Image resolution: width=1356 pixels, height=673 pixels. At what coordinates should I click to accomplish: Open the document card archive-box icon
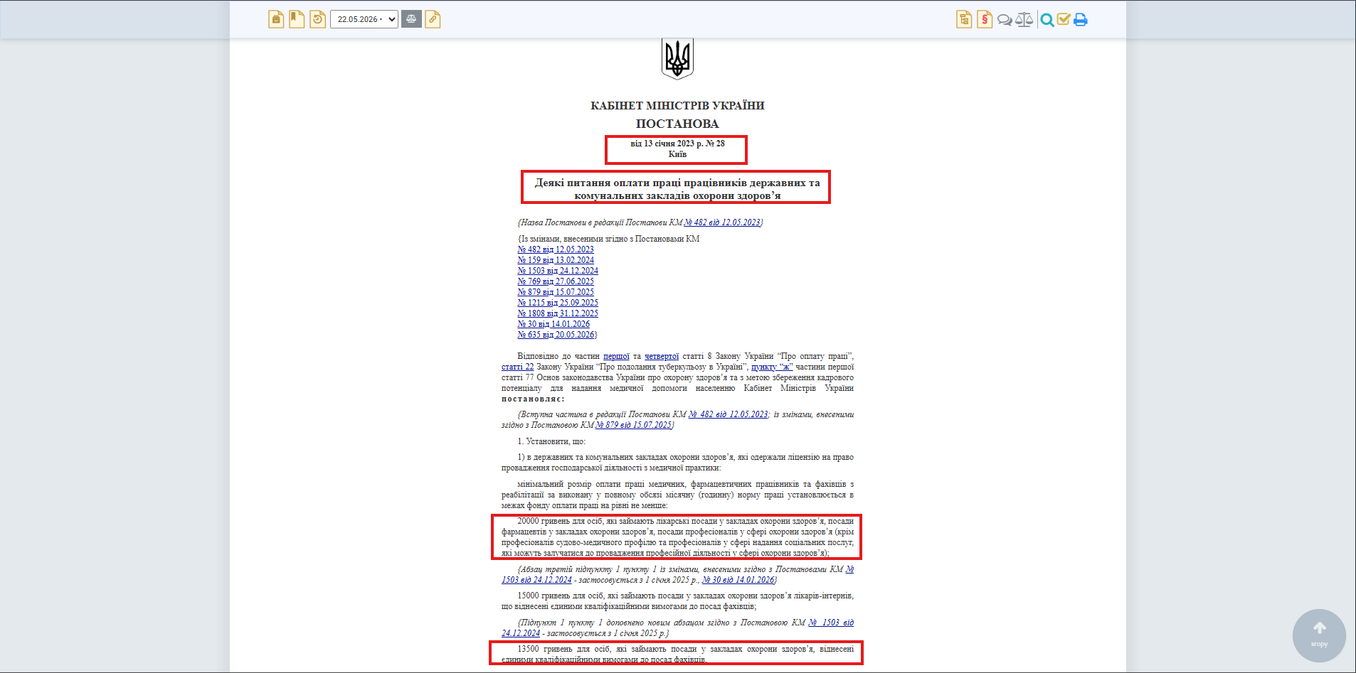(276, 19)
